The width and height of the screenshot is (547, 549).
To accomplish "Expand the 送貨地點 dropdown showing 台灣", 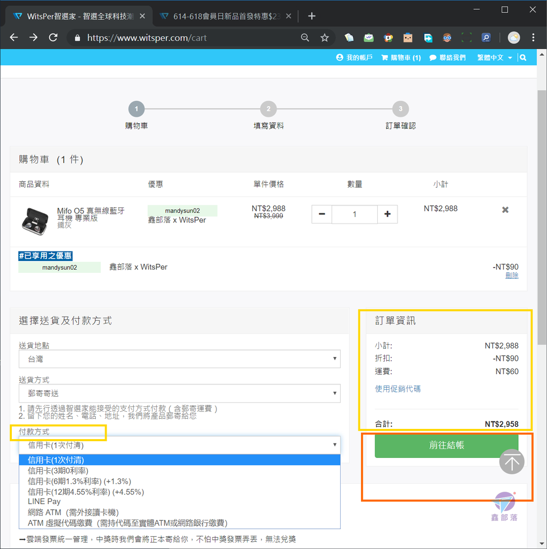I will (x=179, y=359).
